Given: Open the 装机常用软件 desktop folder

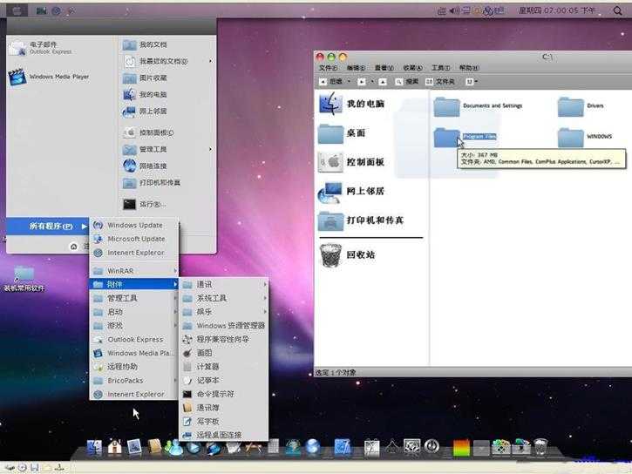Looking at the screenshot, I should [x=24, y=279].
